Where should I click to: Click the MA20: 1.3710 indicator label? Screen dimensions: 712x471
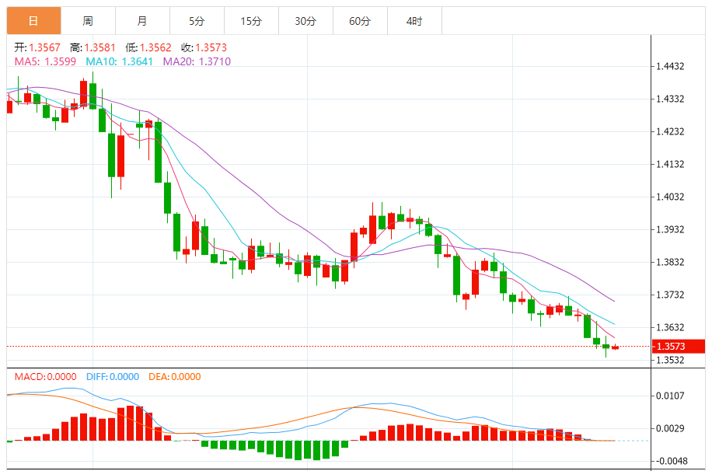point(197,61)
